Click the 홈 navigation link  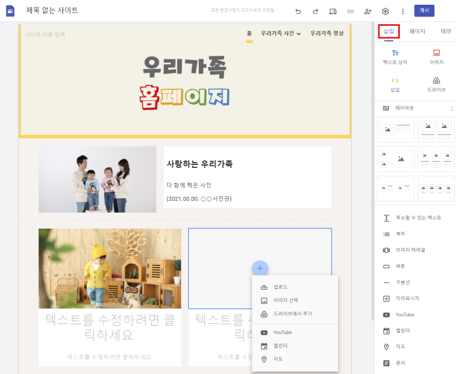pos(249,34)
